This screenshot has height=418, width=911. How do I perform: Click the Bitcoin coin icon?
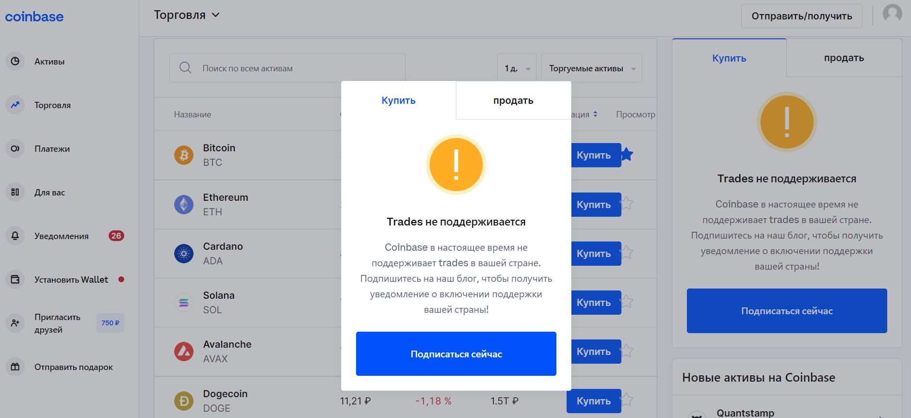(x=184, y=155)
